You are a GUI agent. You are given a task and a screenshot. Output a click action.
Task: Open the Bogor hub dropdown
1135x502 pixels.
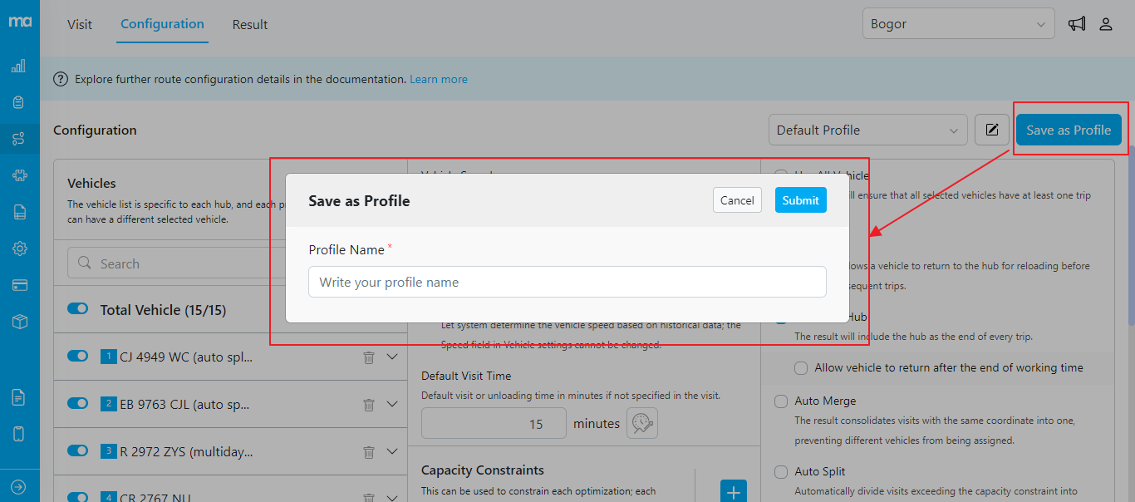click(958, 24)
